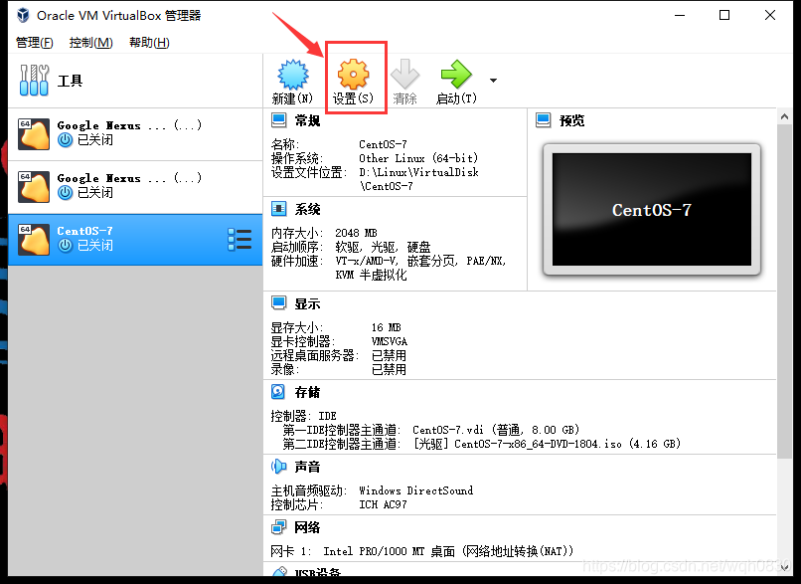This screenshot has height=584, width=801.
Task: Click the 声音 section speaker icon
Action: pos(279,467)
